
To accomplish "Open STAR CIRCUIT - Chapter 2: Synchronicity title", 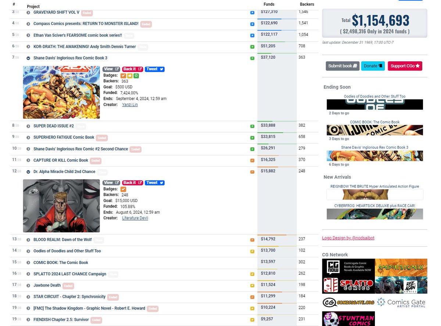I will coord(69,297).
